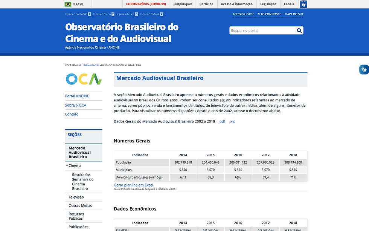Click 'Indicador' header in Números Gerais table

(140, 155)
